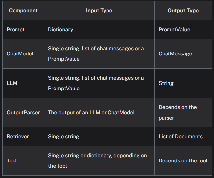Click the ChatModel component cell
The image size is (214, 178).
click(x=20, y=53)
